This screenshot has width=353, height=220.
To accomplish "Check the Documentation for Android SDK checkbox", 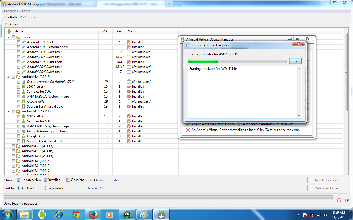I will [18, 82].
